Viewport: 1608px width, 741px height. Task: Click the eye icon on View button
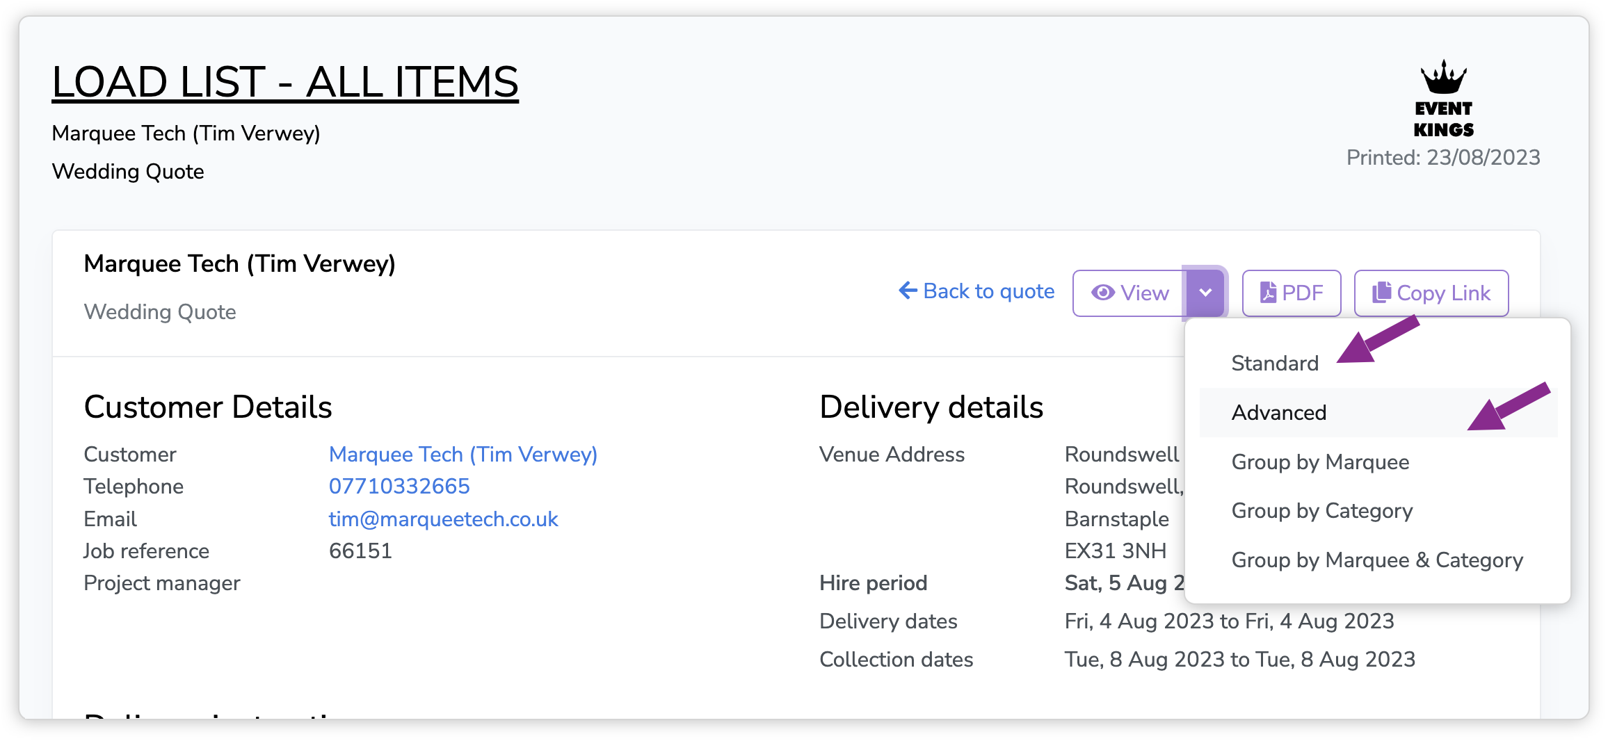(x=1102, y=293)
